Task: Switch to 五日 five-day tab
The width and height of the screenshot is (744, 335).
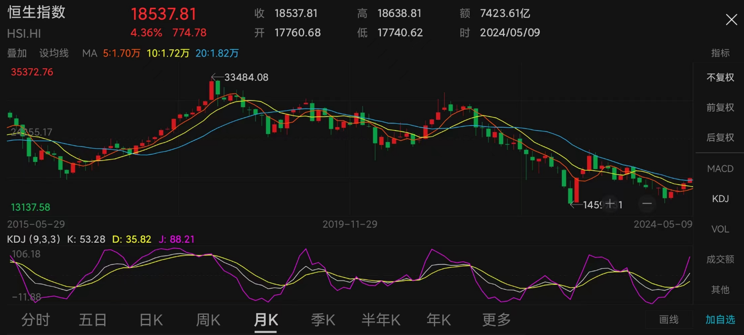Action: tap(92, 320)
